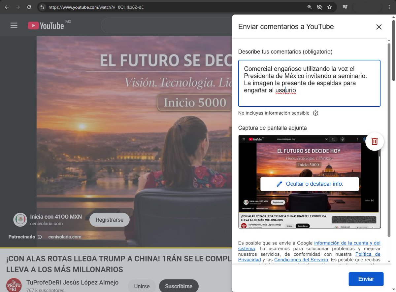This screenshot has height=292, width=396.
Task: Delete the attached screenshot with trash icon
Action: [x=375, y=141]
